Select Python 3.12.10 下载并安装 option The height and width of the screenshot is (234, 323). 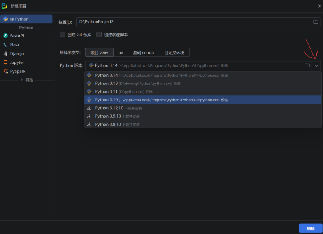tap(203, 108)
